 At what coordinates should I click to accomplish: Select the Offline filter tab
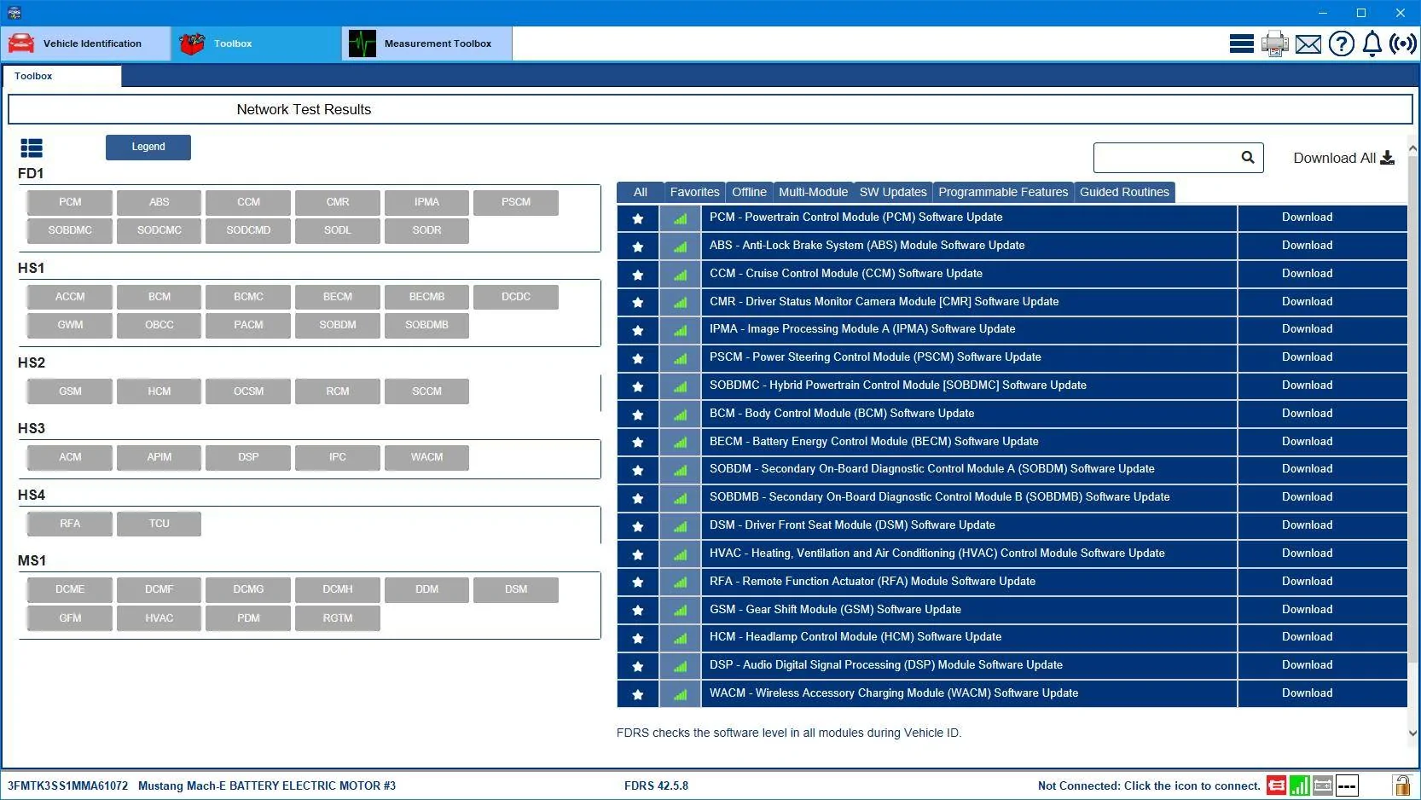click(750, 192)
